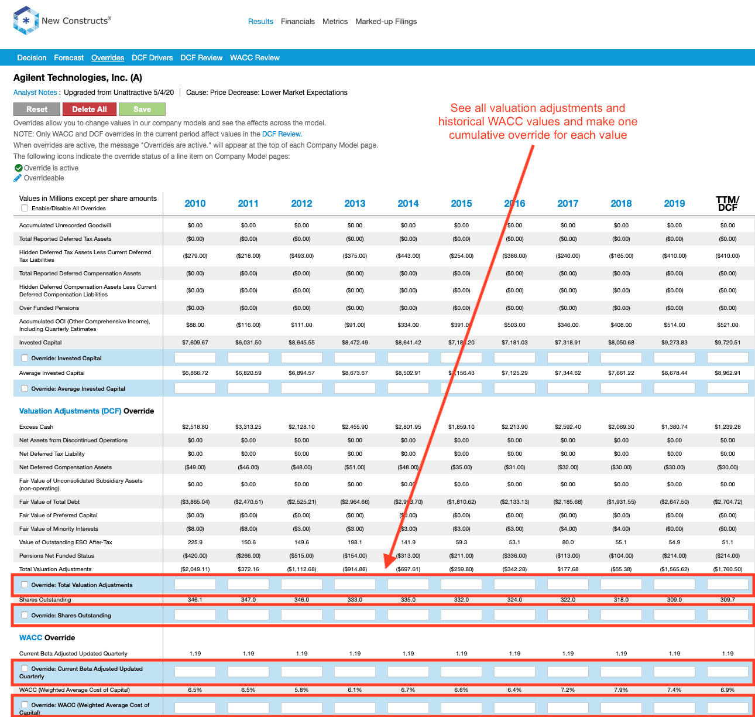This screenshot has height=717, width=755.
Task: Check Override: Average Invested Capital checkbox
Action: 25,388
